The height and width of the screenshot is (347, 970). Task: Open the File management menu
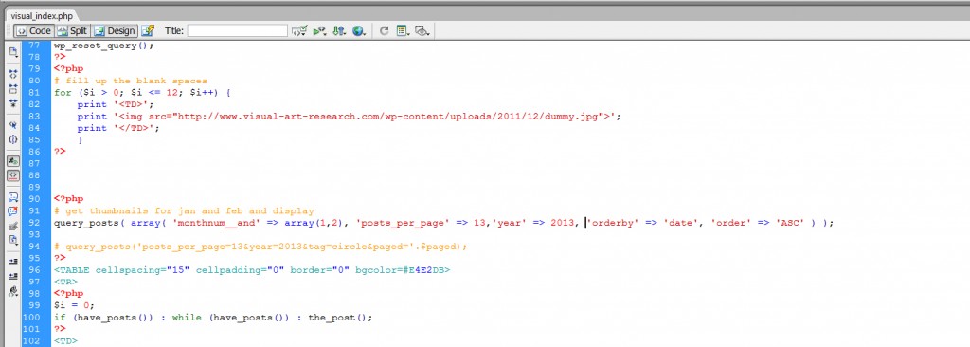click(x=339, y=30)
